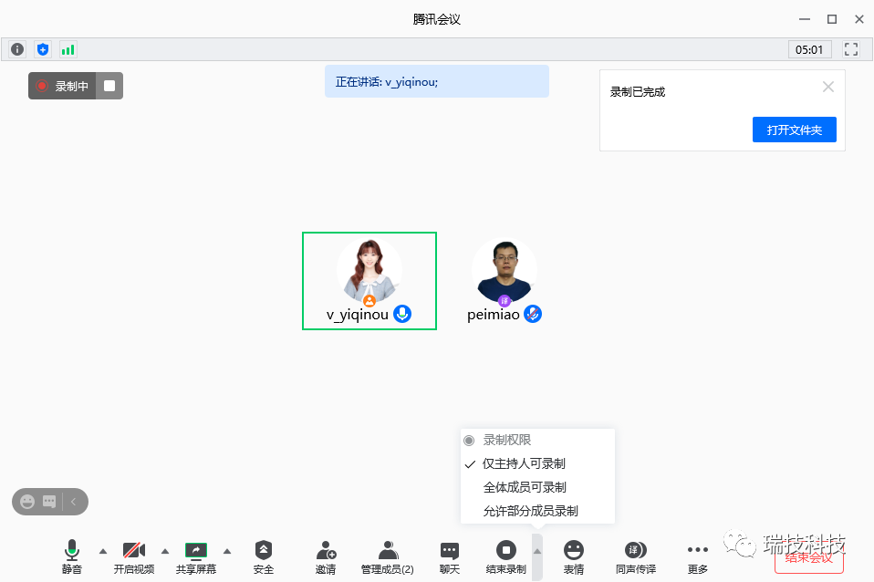The image size is (874, 582).
Task: Expand video options arrow beside 开启视频
Action: coord(165,551)
